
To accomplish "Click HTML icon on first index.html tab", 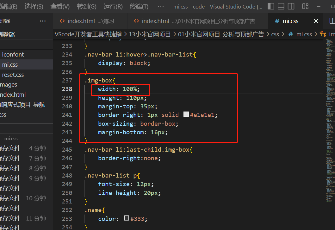I will click(x=62, y=21).
